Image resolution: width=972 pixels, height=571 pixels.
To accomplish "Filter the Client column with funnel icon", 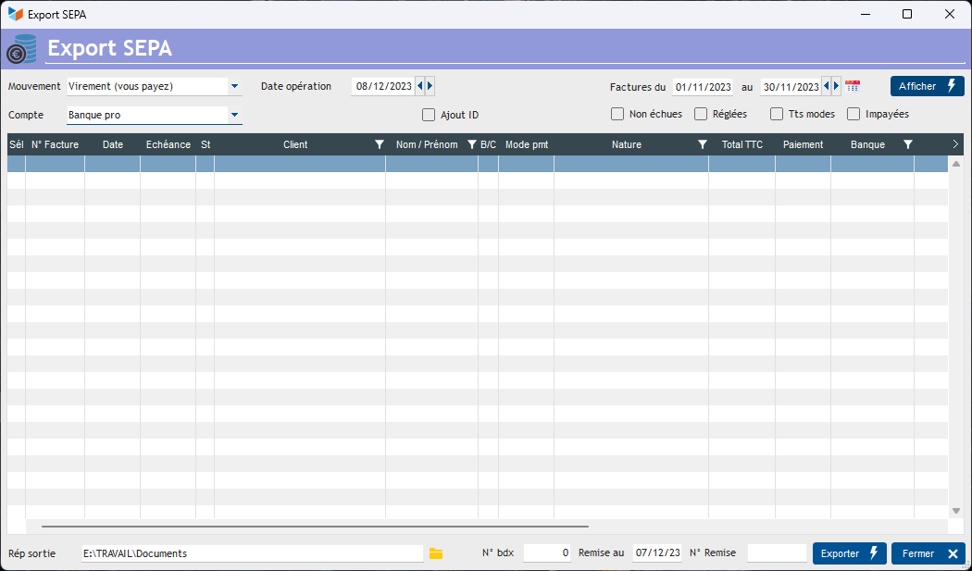I will tap(379, 144).
